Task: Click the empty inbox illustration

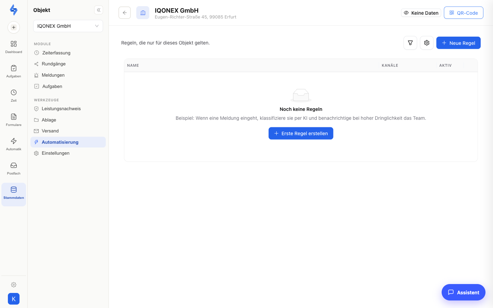Action: tap(301, 95)
